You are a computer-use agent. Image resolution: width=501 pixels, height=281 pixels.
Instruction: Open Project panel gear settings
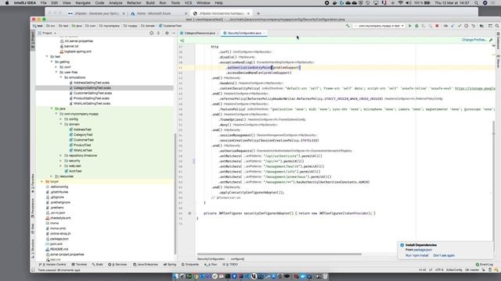[167, 33]
